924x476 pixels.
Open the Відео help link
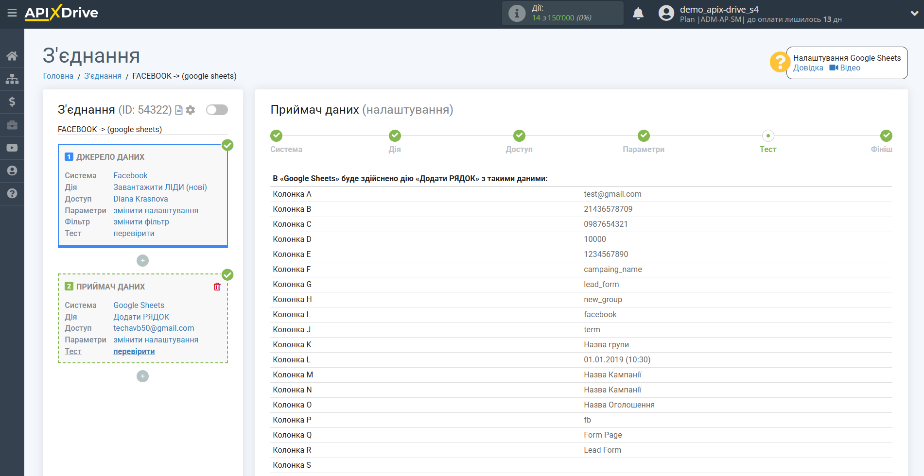point(845,68)
